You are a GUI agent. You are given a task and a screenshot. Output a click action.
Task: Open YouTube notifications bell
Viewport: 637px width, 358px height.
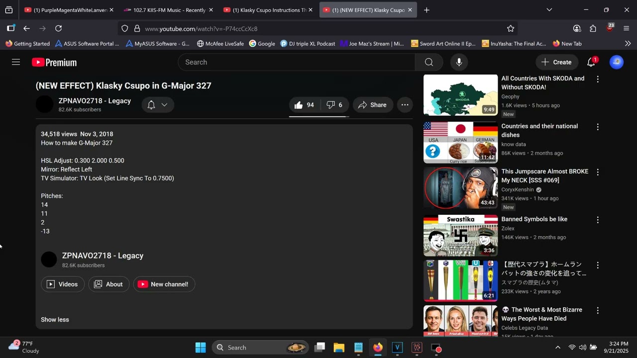pos(591,62)
